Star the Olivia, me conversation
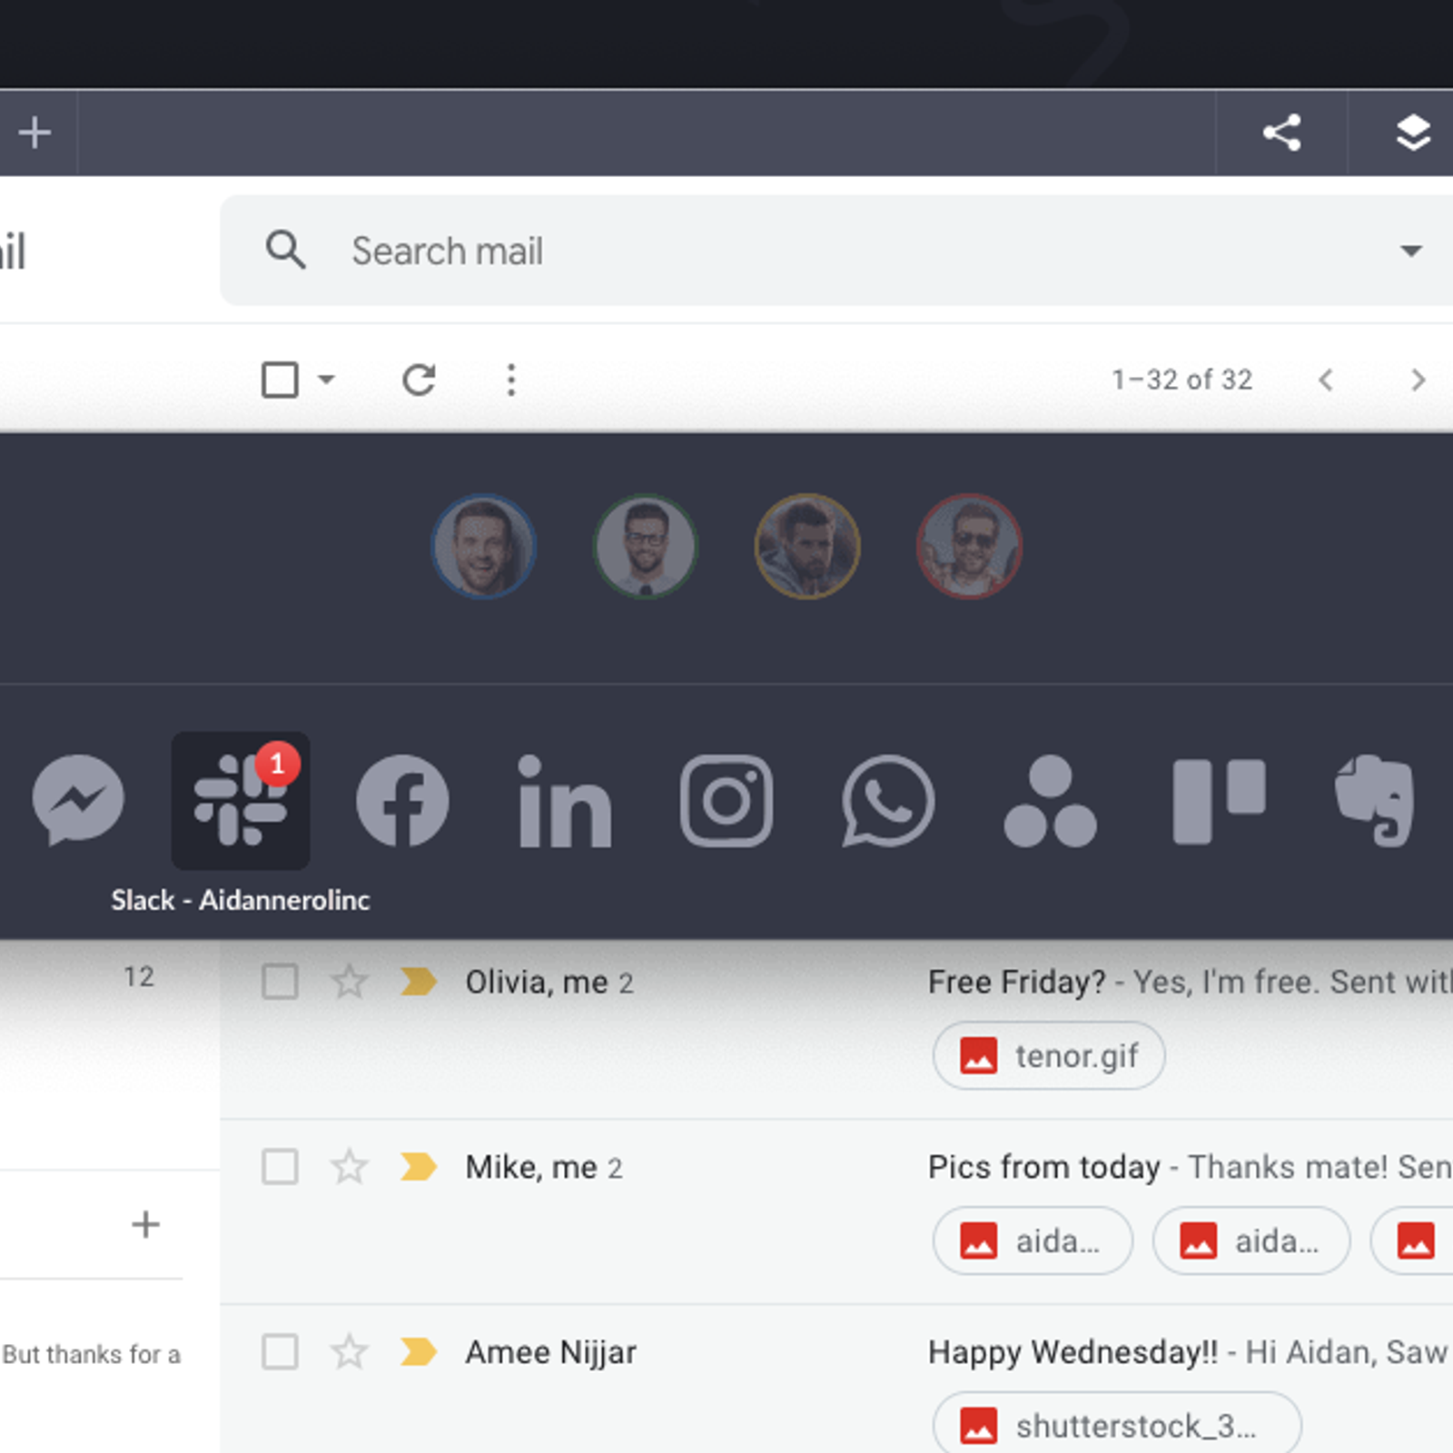 point(349,982)
